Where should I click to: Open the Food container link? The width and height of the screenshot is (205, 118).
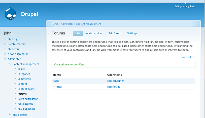click(x=56, y=81)
